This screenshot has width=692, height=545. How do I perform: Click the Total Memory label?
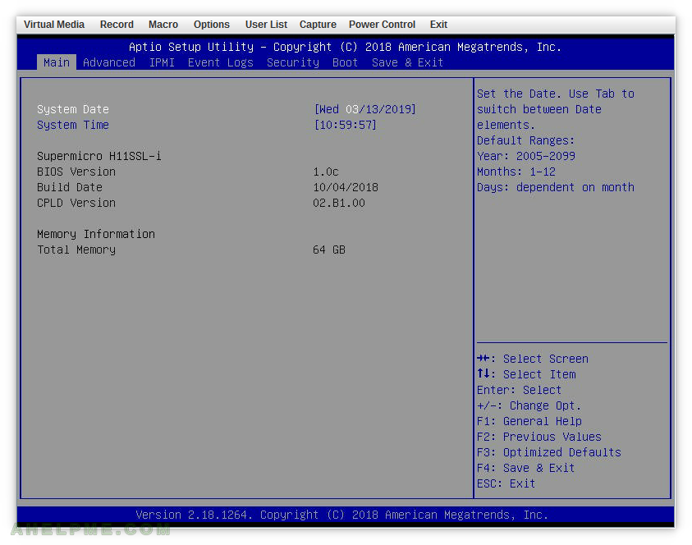tap(76, 250)
